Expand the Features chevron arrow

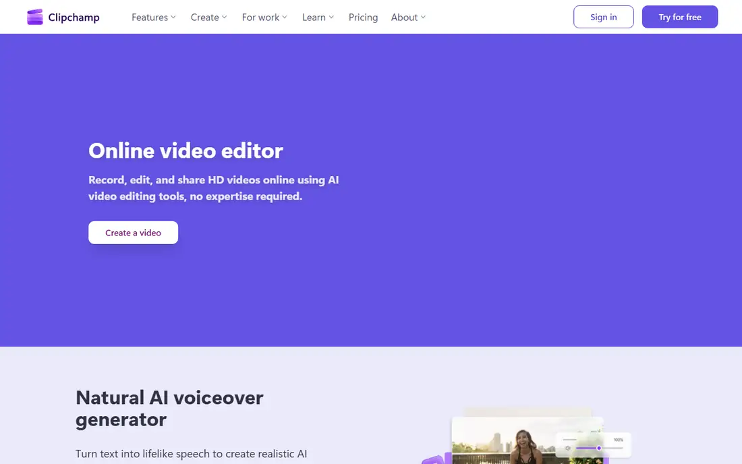pyautogui.click(x=173, y=17)
